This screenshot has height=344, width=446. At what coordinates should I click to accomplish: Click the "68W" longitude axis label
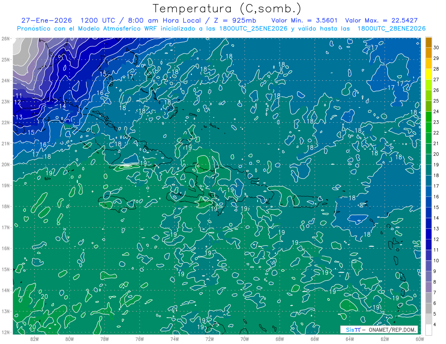[x=280, y=338]
